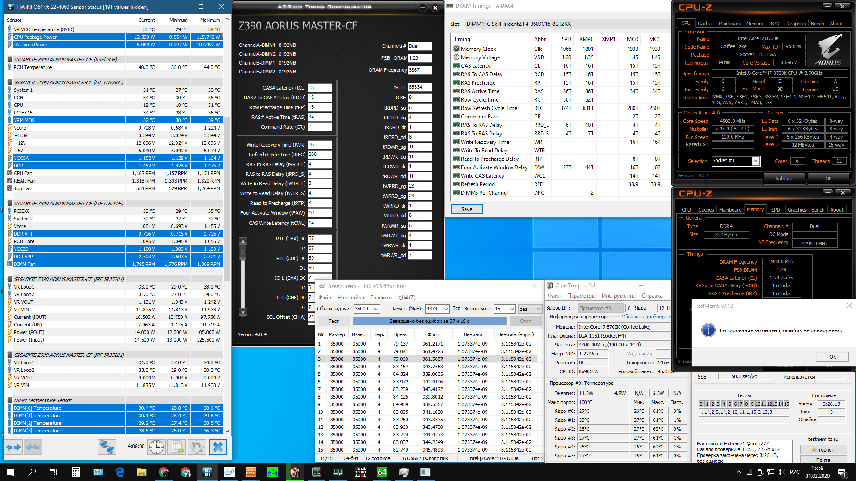Open the Core Temp Инструменты menu
The width and height of the screenshot is (856, 481).
click(x=618, y=296)
